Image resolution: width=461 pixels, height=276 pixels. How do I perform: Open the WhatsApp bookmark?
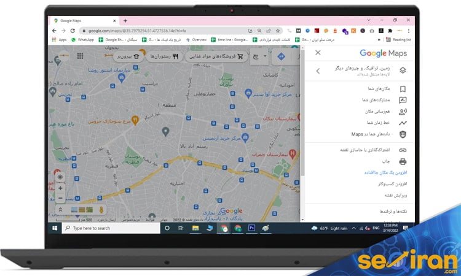(82, 40)
